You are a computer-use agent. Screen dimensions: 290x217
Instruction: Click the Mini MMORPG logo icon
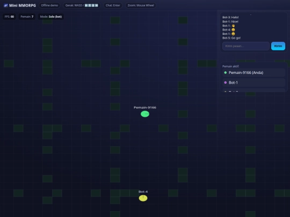[x=6, y=5]
